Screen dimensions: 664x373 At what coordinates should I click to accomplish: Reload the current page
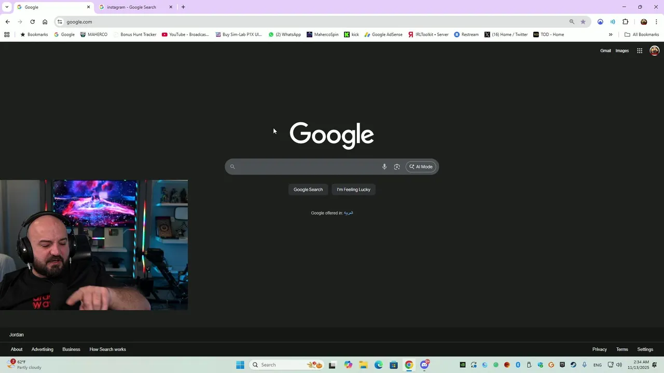pyautogui.click(x=32, y=22)
